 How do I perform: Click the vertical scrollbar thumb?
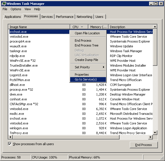(155, 47)
